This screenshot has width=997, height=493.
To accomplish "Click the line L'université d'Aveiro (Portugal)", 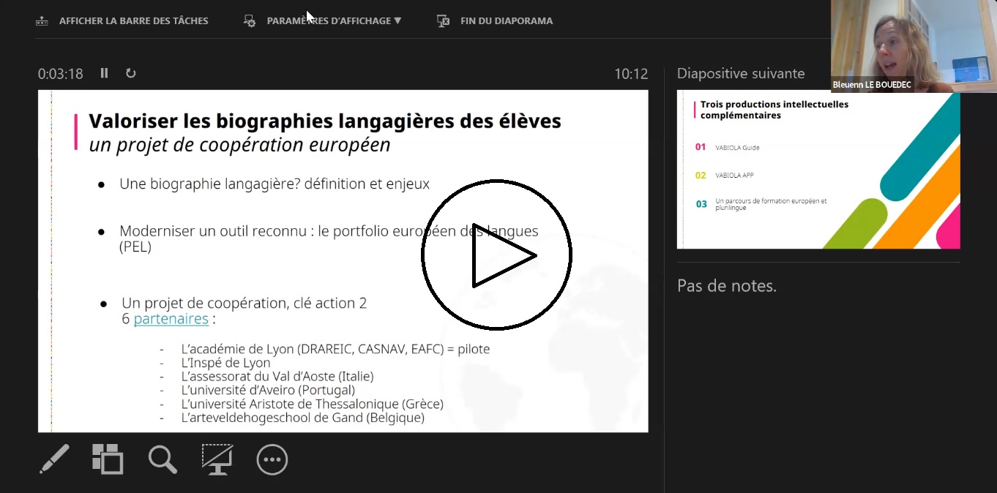I will click(268, 391).
